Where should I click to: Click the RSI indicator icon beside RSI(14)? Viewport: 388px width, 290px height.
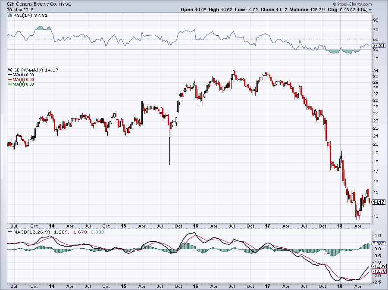(10, 15)
